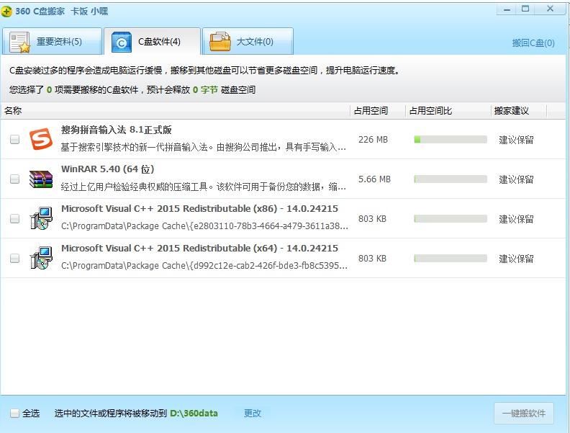Click the Sogou description starting 基于搜索引擎技术
This screenshot has height=433, width=570.
(203, 147)
